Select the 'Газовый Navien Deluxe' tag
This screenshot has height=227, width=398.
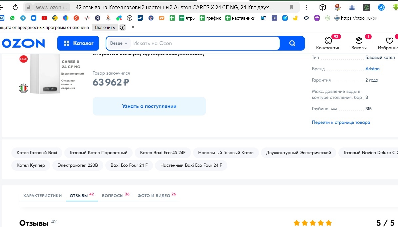[368, 152]
